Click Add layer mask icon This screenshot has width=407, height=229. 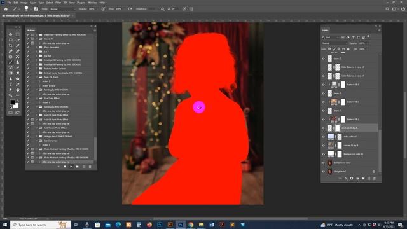tap(352, 179)
